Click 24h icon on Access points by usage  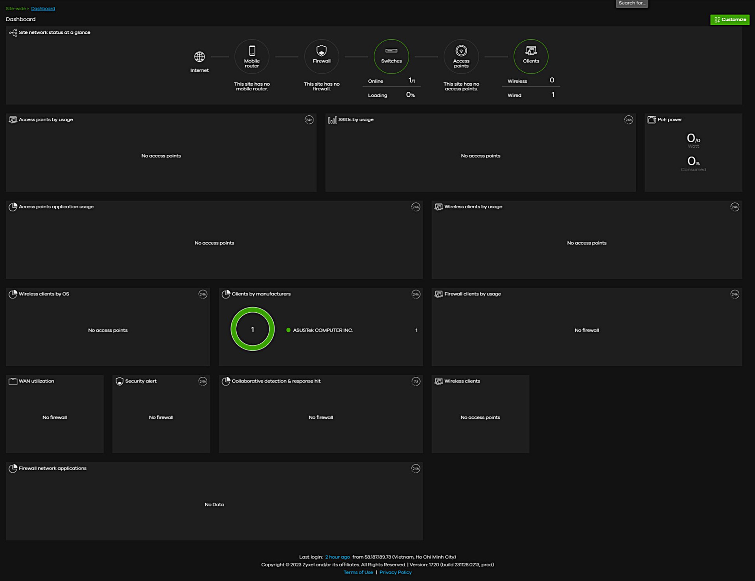coord(309,120)
